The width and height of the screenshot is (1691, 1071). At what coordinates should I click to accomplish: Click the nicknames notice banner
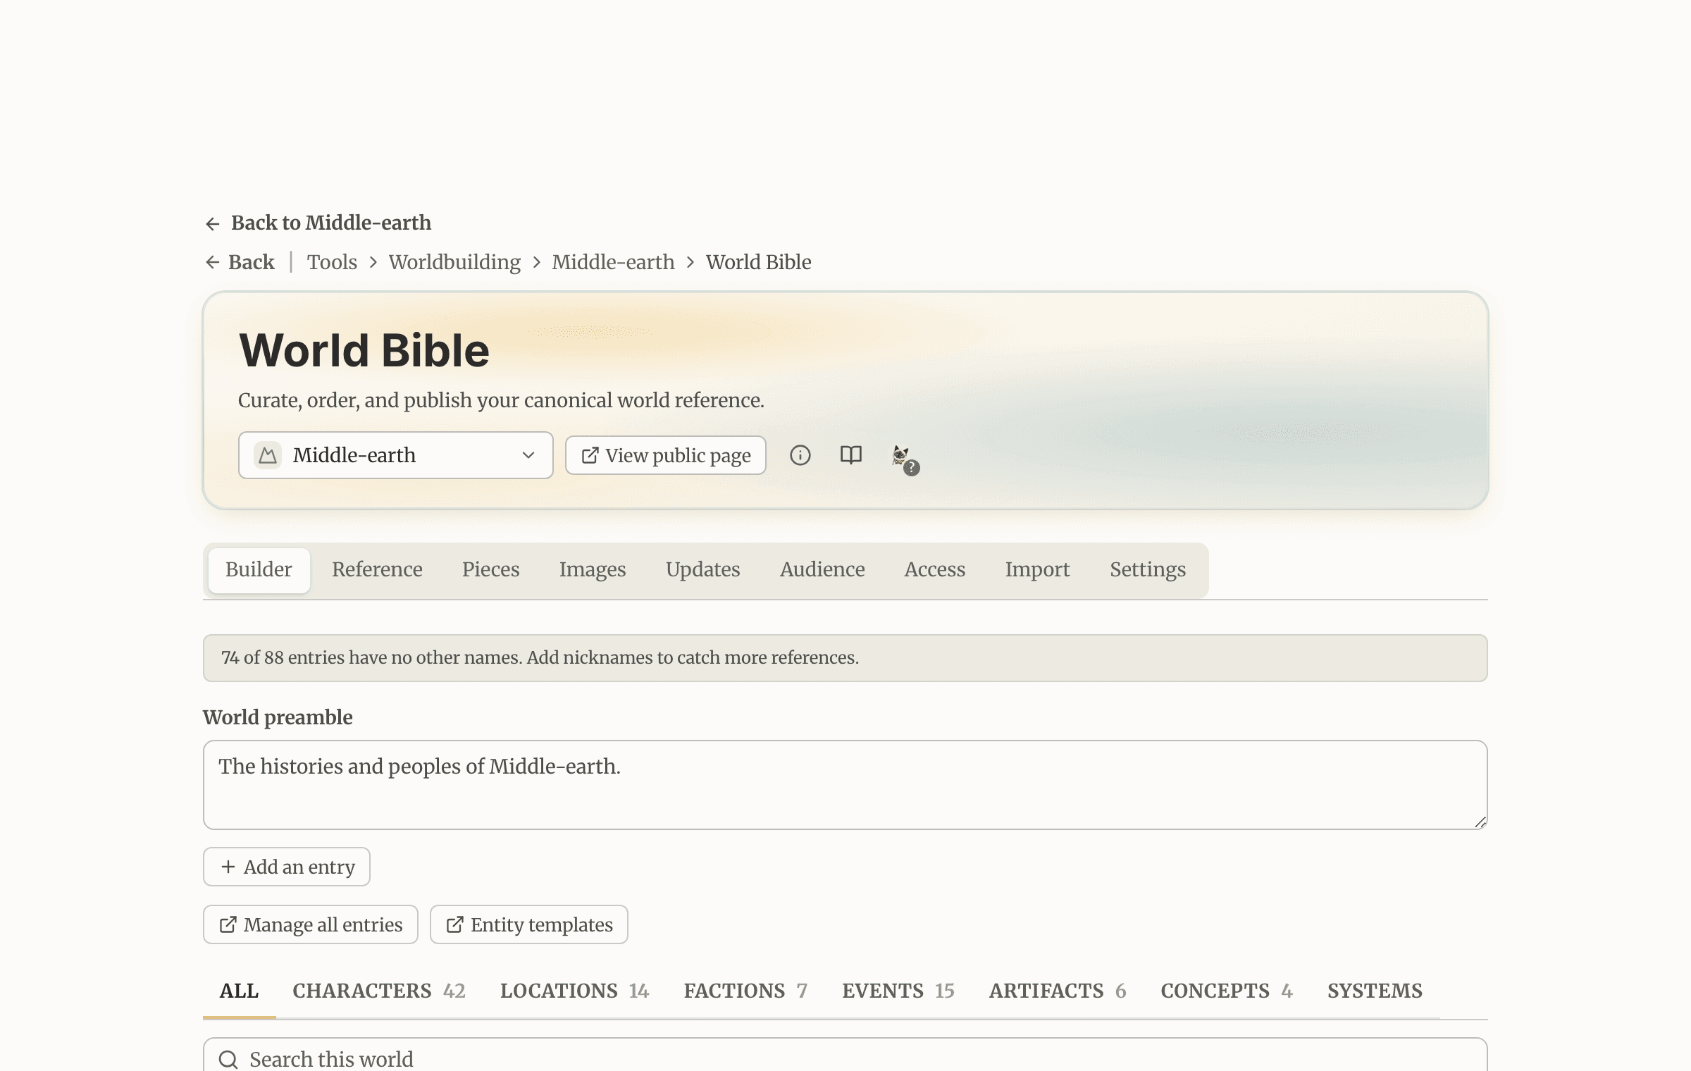tap(845, 658)
